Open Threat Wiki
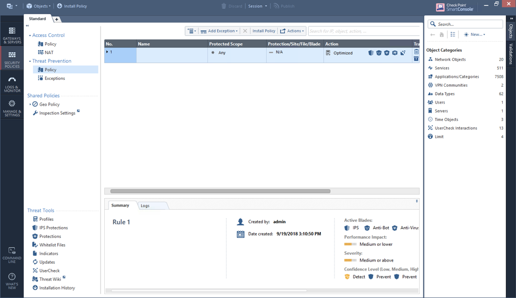This screenshot has width=516, height=298. 47,279
